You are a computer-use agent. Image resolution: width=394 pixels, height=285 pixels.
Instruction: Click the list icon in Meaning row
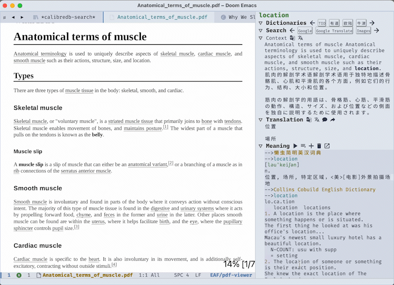pyautogui.click(x=303, y=146)
